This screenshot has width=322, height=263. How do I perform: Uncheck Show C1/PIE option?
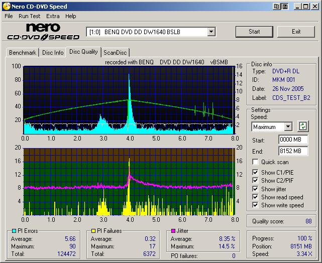click(x=255, y=172)
